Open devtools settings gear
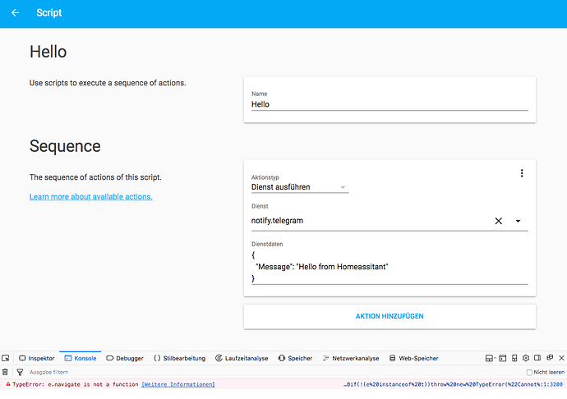 click(526, 359)
